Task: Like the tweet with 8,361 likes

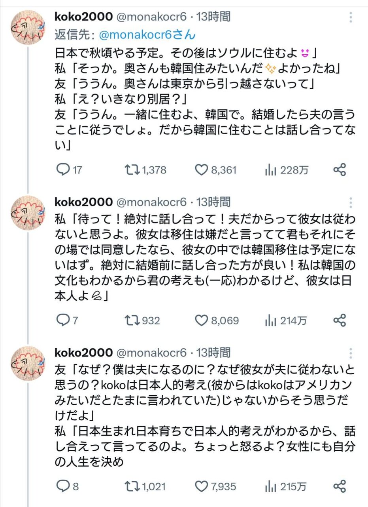Action: pos(202,170)
